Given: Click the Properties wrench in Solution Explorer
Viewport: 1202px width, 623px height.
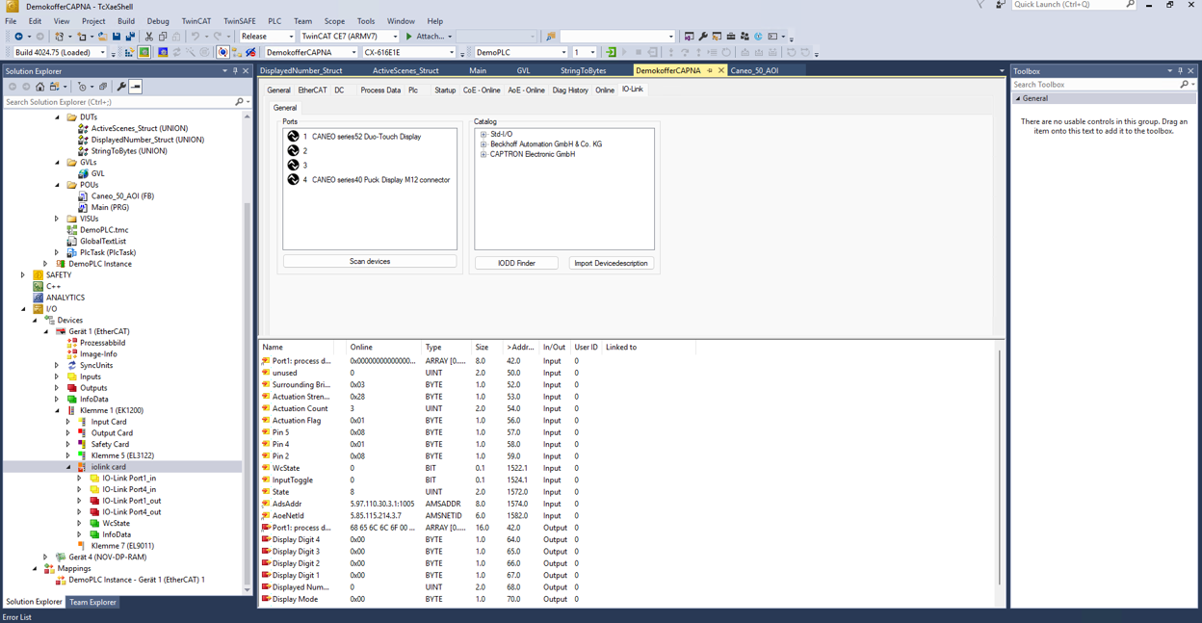Looking at the screenshot, I should point(121,87).
